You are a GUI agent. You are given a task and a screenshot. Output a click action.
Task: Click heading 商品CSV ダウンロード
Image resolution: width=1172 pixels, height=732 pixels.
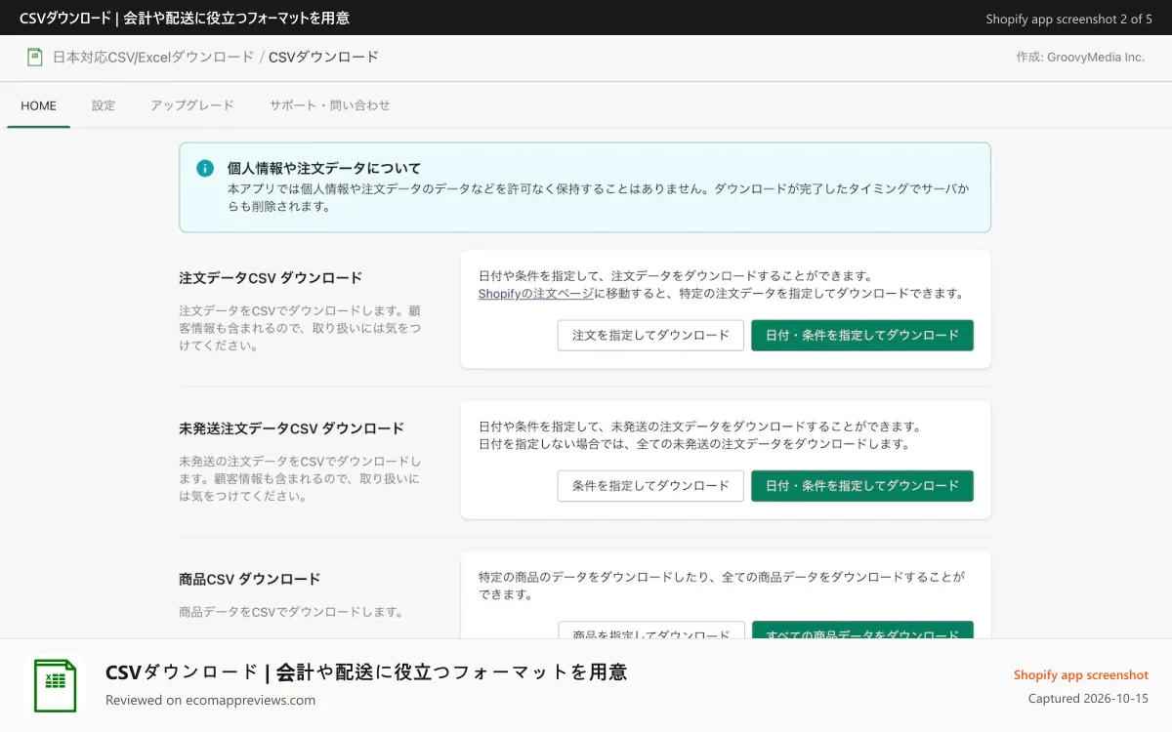point(250,579)
